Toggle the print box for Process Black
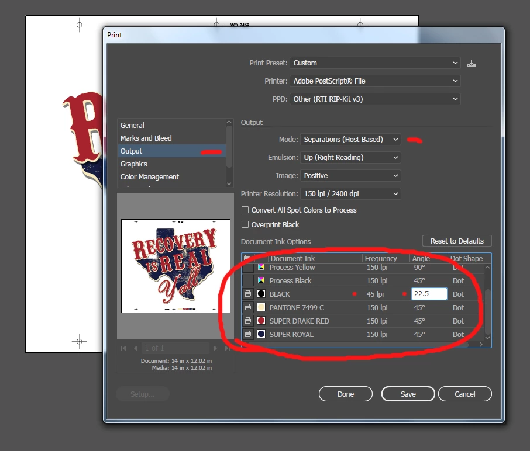 click(x=248, y=280)
